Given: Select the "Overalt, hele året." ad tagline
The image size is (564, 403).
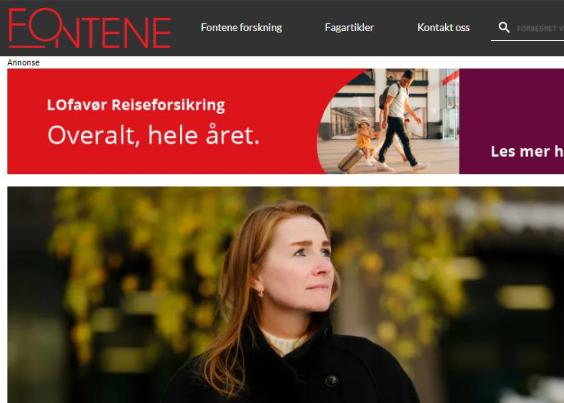Looking at the screenshot, I should pos(153,135).
